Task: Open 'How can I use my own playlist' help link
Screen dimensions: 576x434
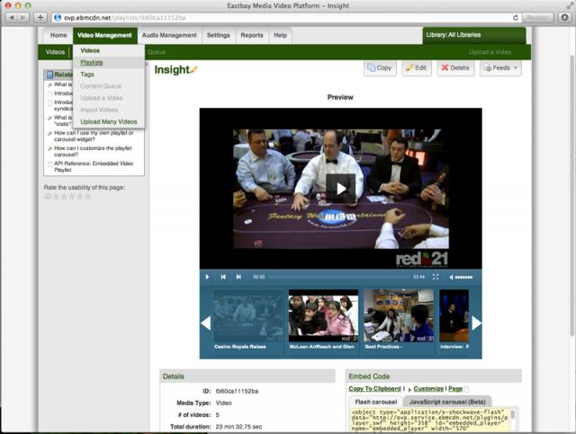Action: [94, 136]
